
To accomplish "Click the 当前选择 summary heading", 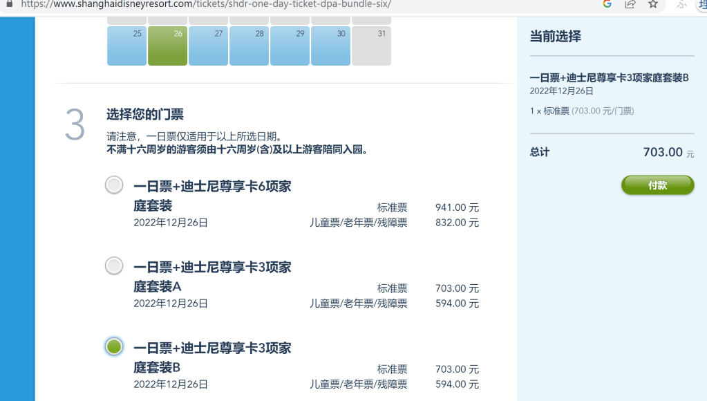I will coord(555,37).
